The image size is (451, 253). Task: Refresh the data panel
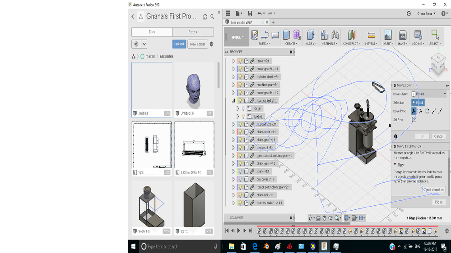[x=205, y=17]
